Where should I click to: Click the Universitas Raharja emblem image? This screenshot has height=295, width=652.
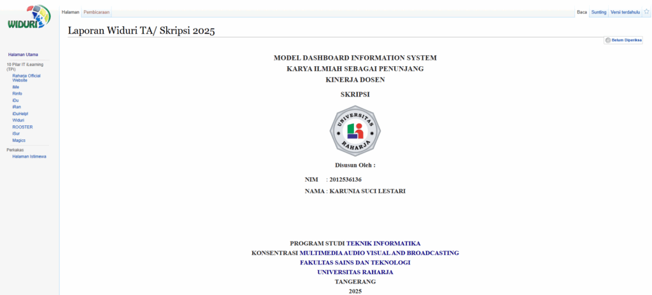pos(355,131)
